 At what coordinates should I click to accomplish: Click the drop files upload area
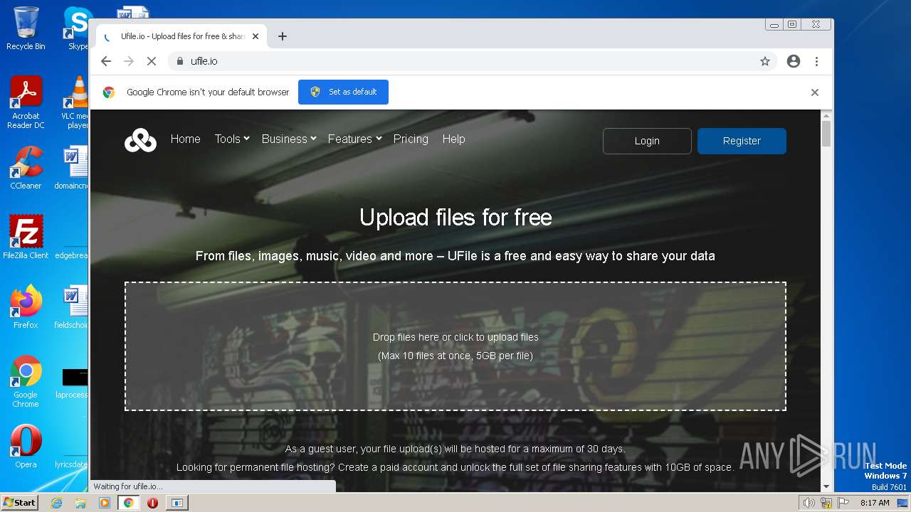(455, 346)
